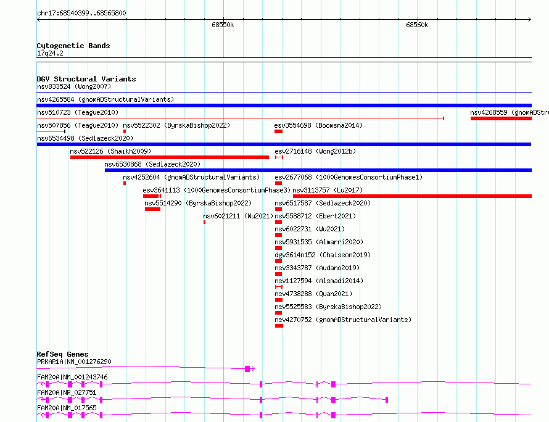The height and width of the screenshot is (422, 549).
Task: Click nsv5931535 (Almarri2020) variant label
Action: click(319, 242)
